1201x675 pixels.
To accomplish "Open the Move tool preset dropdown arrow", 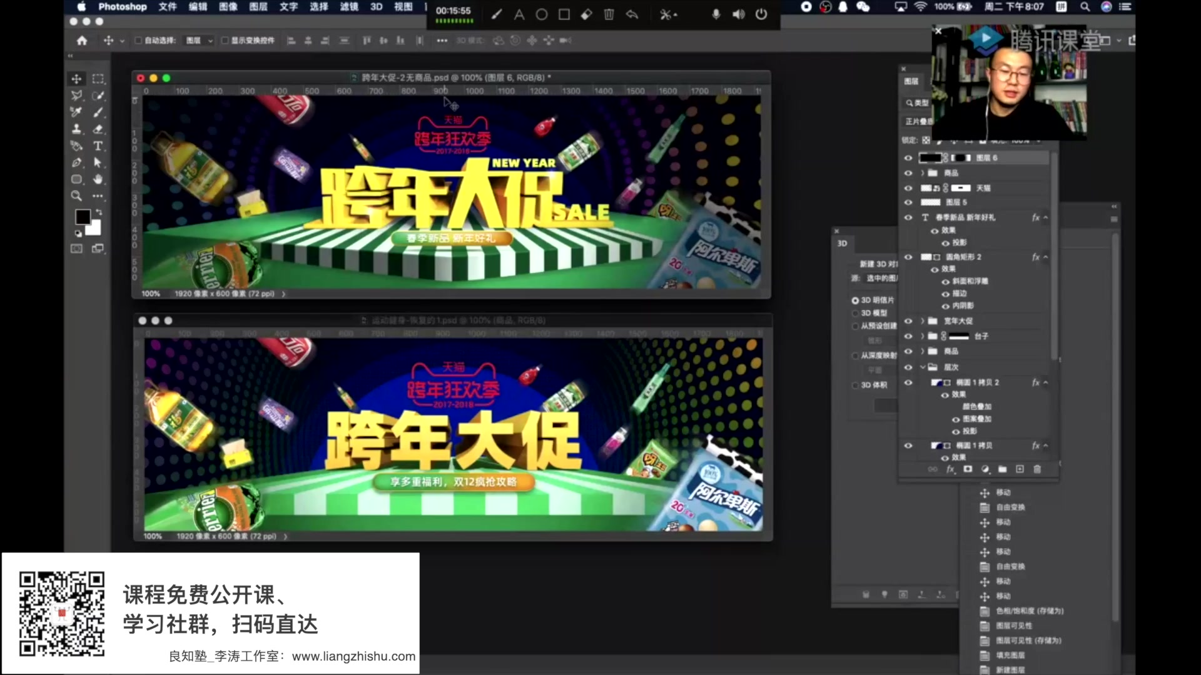I will point(122,41).
